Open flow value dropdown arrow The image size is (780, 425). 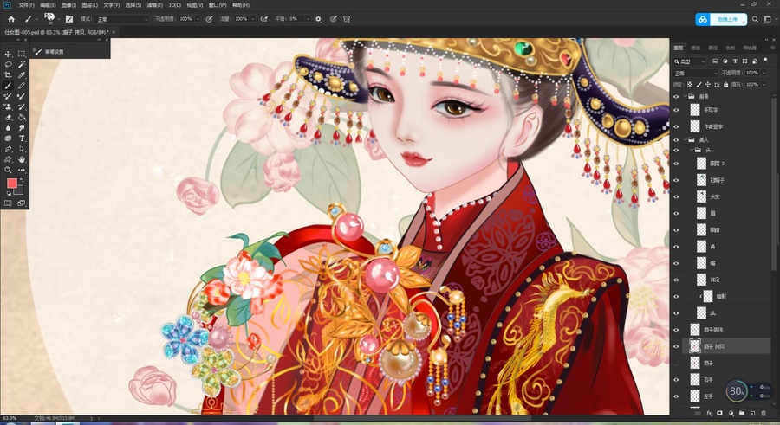point(253,19)
